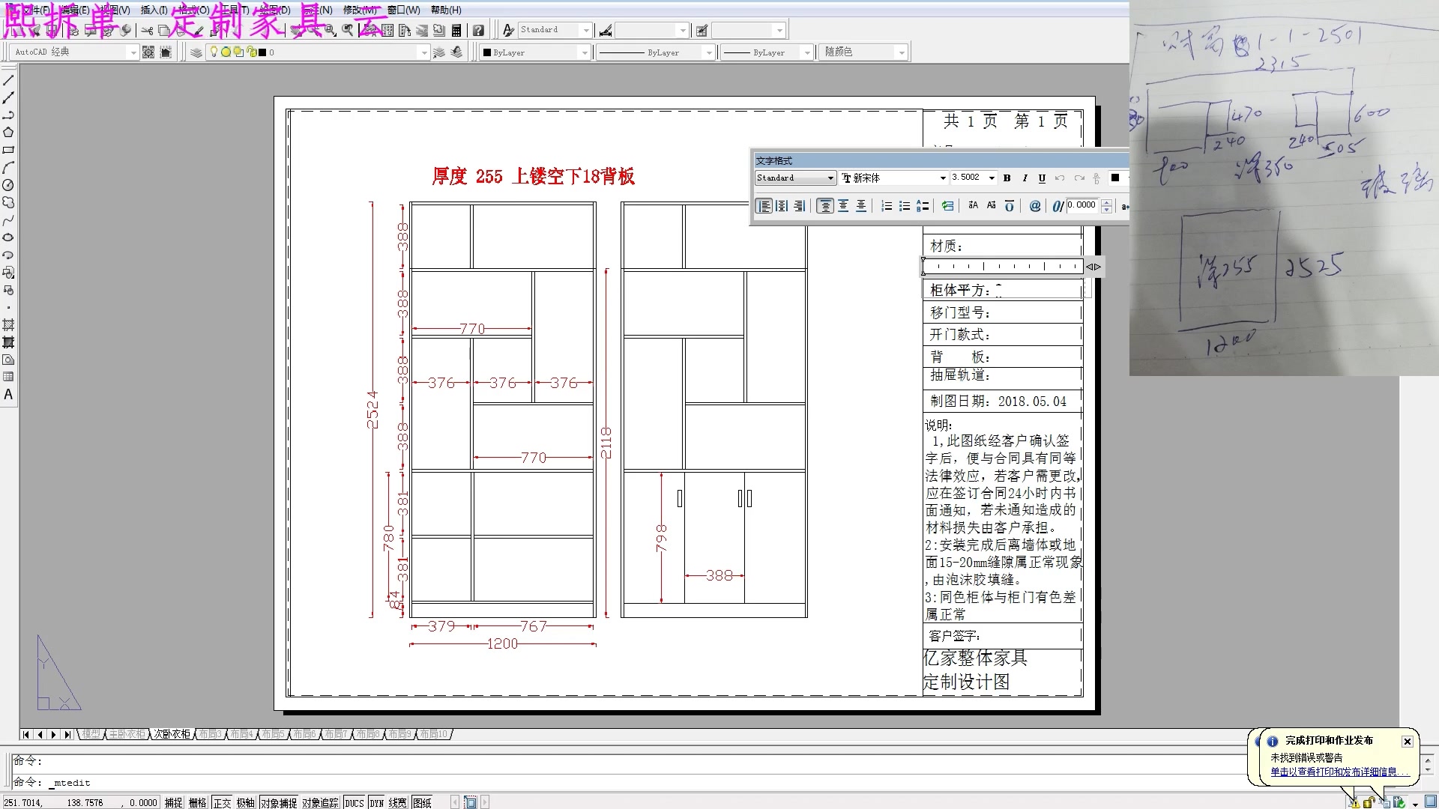Toggle 正交 (Ortho) mode in status bar
The image size is (1439, 809).
point(221,802)
